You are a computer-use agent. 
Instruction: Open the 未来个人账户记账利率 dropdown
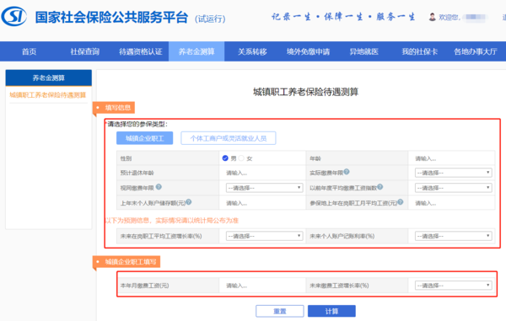(x=454, y=236)
